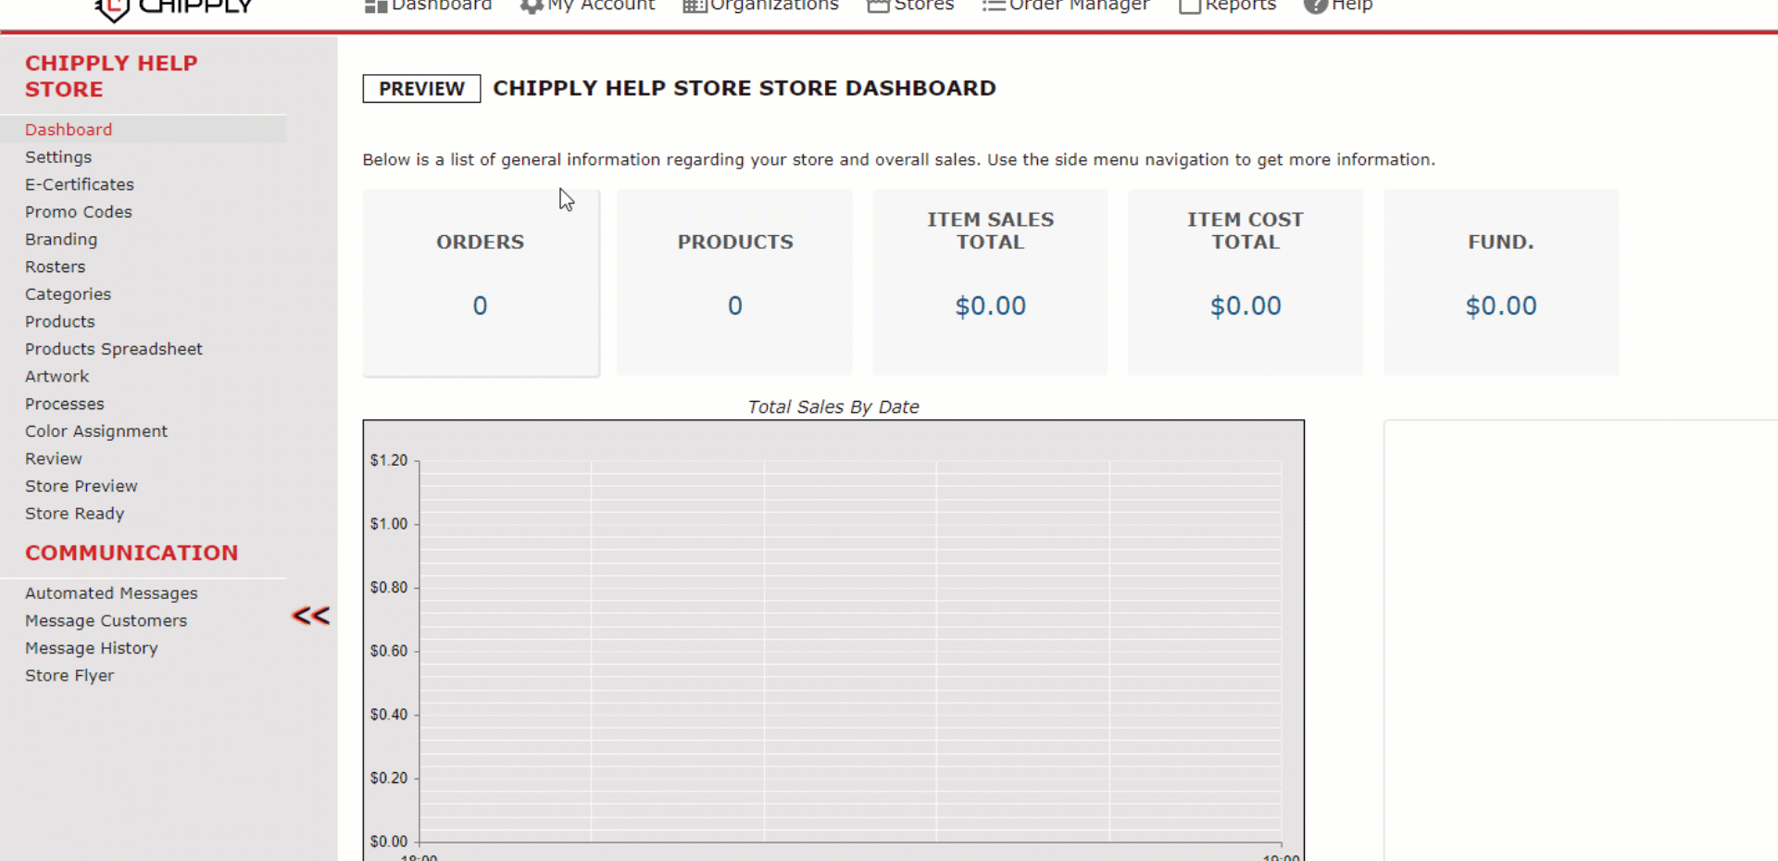Open Products Spreadsheet in the sidebar
Image resolution: width=1778 pixels, height=861 pixels.
click(x=114, y=349)
